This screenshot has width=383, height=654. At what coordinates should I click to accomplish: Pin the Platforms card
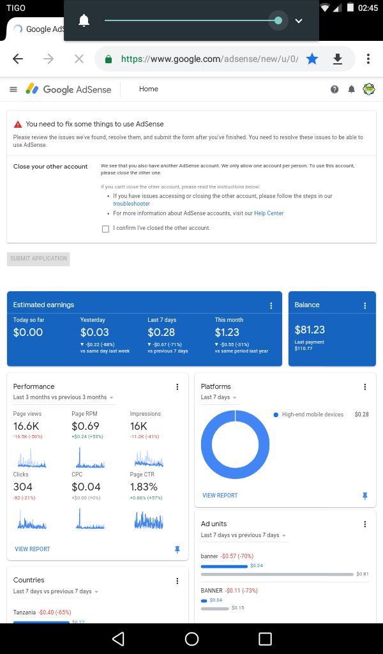coord(364,496)
